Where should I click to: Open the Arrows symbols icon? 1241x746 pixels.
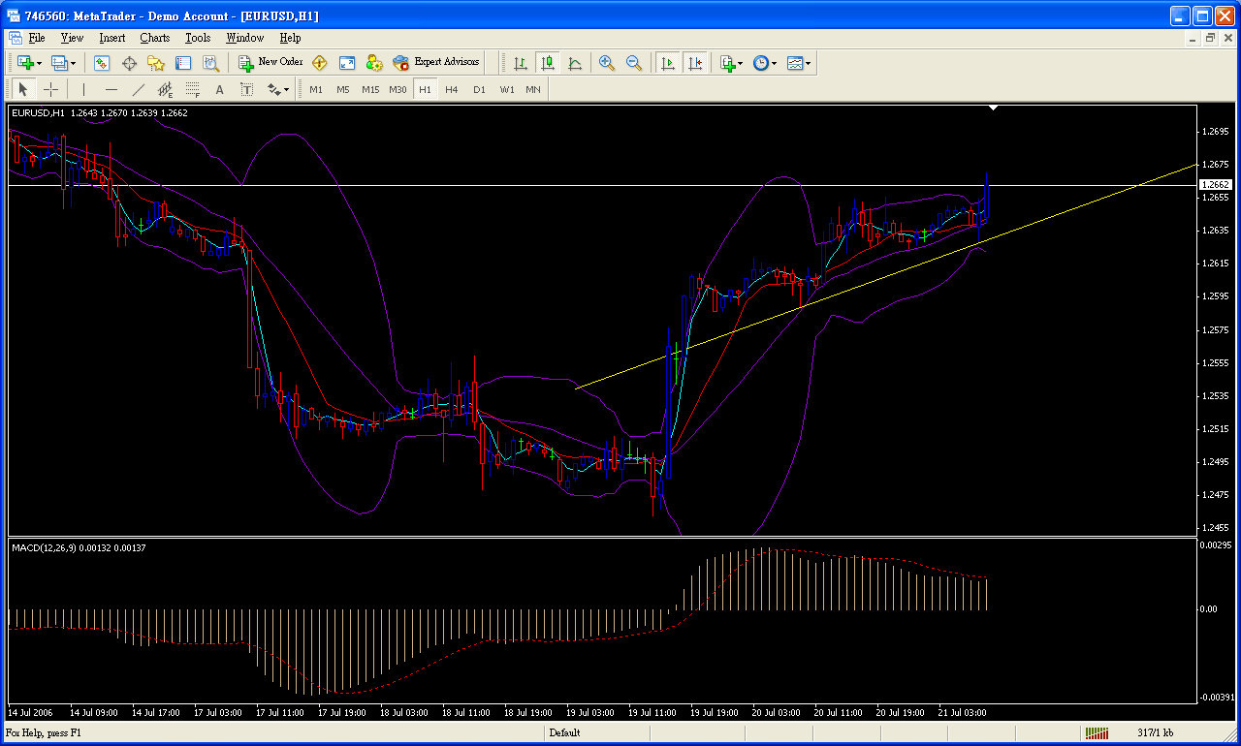pos(273,89)
